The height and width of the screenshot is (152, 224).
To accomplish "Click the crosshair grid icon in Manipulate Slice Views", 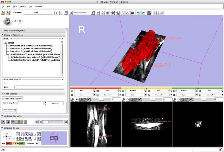I will [25, 122].
